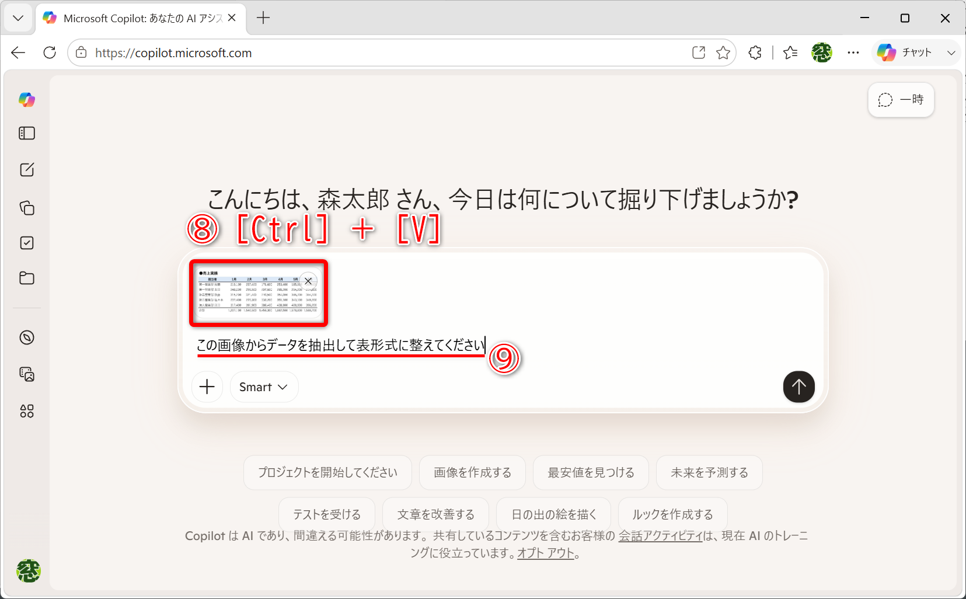Image resolution: width=966 pixels, height=599 pixels.
Task: Open the apps grid icon in sidebar
Action: coord(27,411)
